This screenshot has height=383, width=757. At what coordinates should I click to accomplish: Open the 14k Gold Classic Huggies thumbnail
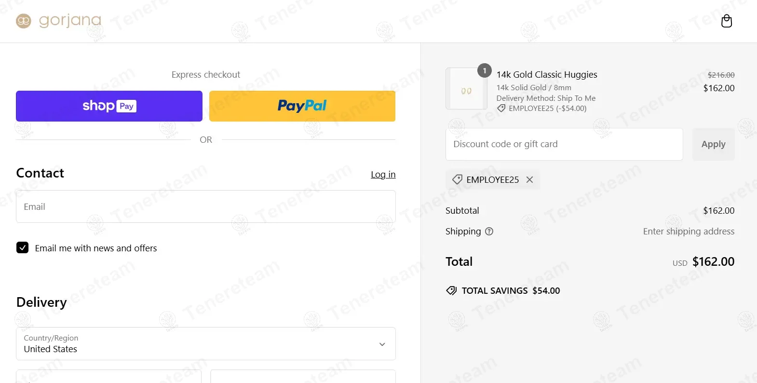pyautogui.click(x=466, y=89)
